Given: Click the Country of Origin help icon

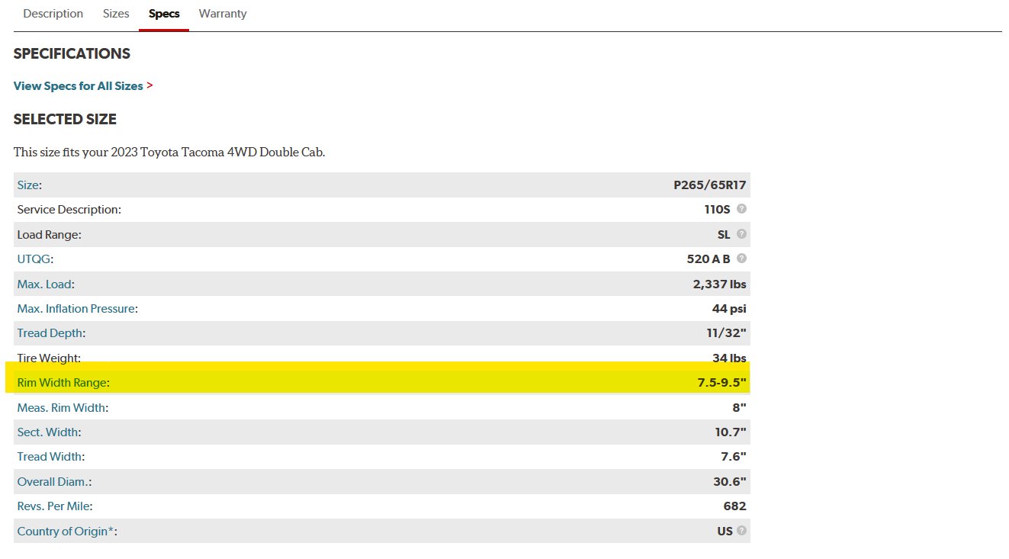Looking at the screenshot, I should (x=741, y=531).
